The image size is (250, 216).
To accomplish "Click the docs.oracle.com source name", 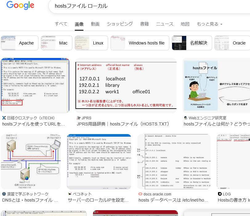I will 157,194.
